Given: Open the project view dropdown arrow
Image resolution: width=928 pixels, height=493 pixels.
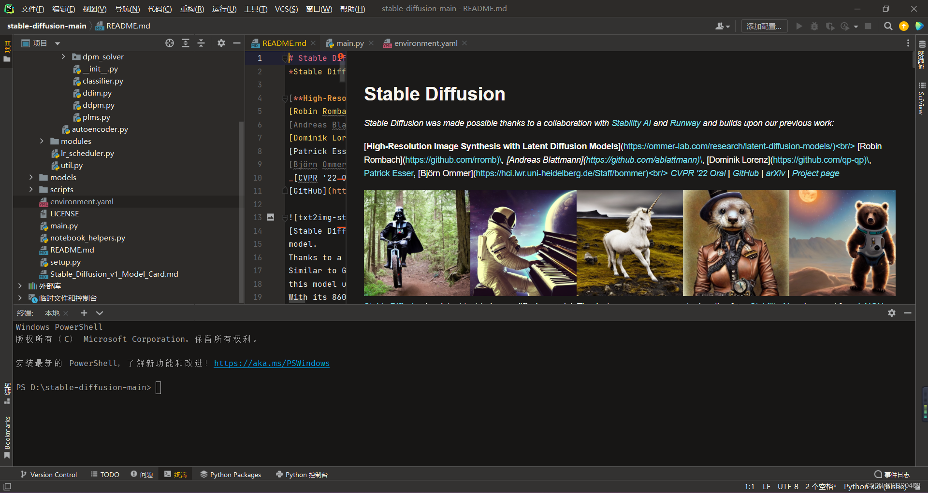Looking at the screenshot, I should click(x=58, y=43).
